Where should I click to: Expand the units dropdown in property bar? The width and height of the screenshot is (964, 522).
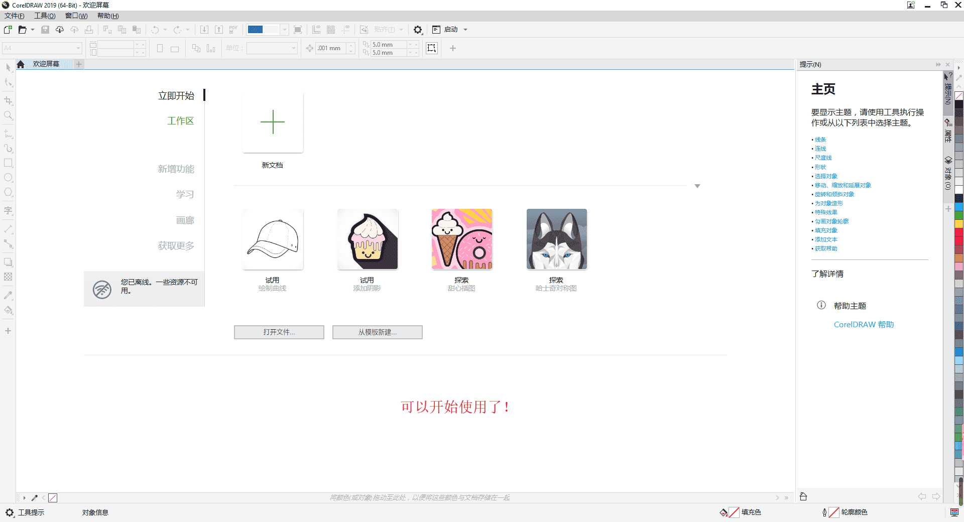click(294, 48)
